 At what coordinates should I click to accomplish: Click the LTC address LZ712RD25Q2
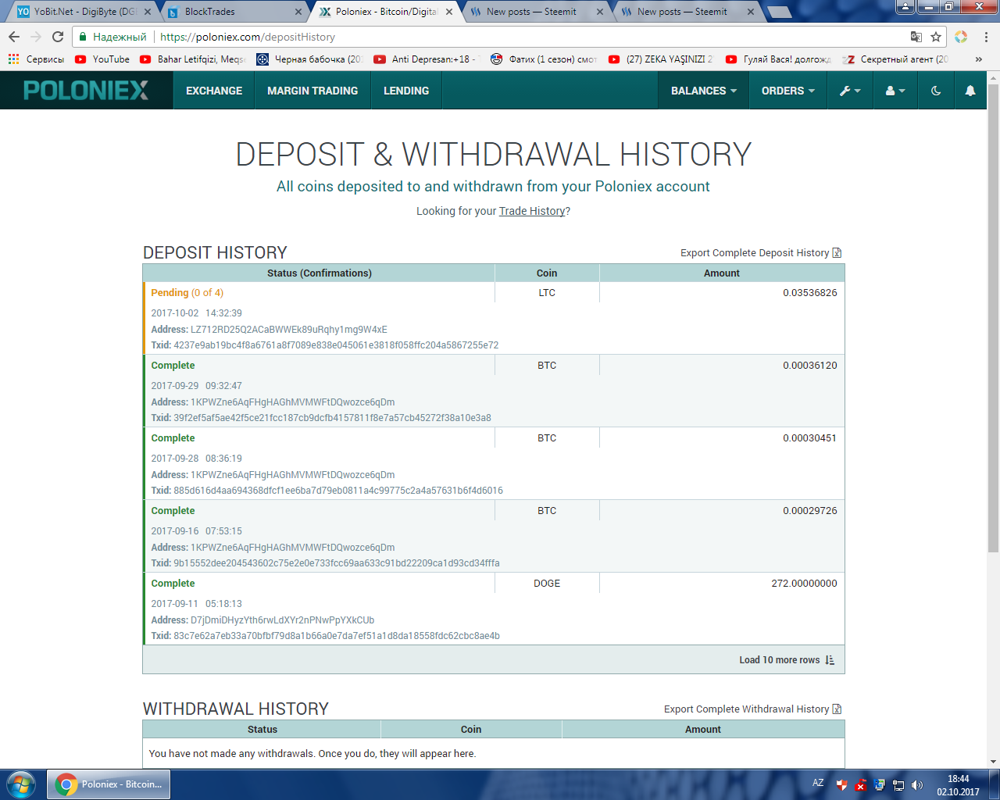(x=288, y=330)
